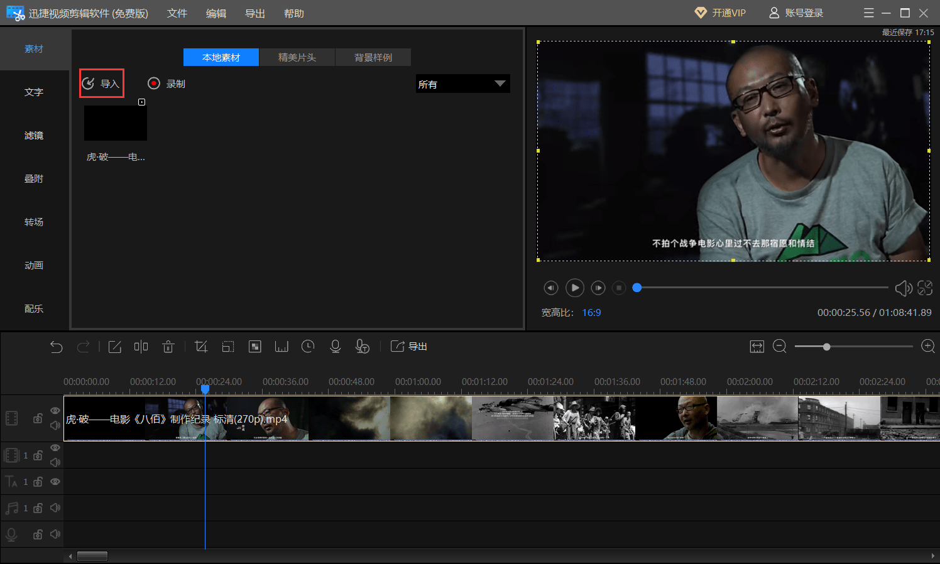Image resolution: width=940 pixels, height=564 pixels.
Task: Toggle lock on music track 1
Action: tap(38, 508)
